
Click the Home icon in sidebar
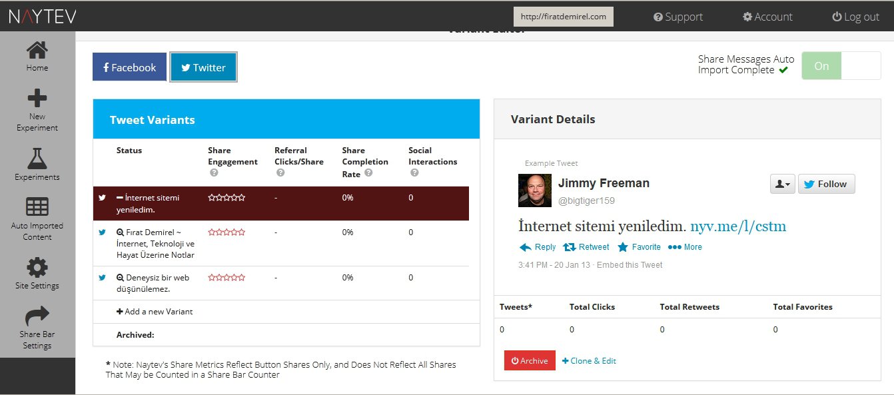[37, 51]
